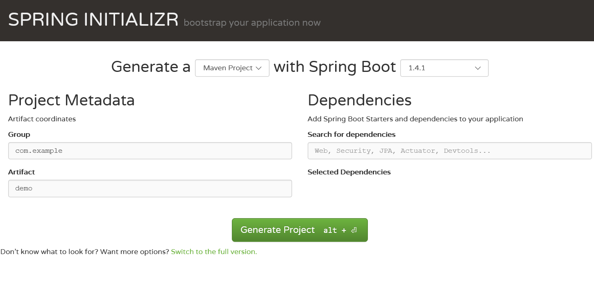This screenshot has height=288, width=594.
Task: Follow the Switch to the full version link
Action: tap(214, 252)
